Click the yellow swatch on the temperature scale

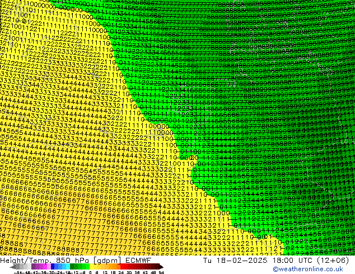coord(91,267)
